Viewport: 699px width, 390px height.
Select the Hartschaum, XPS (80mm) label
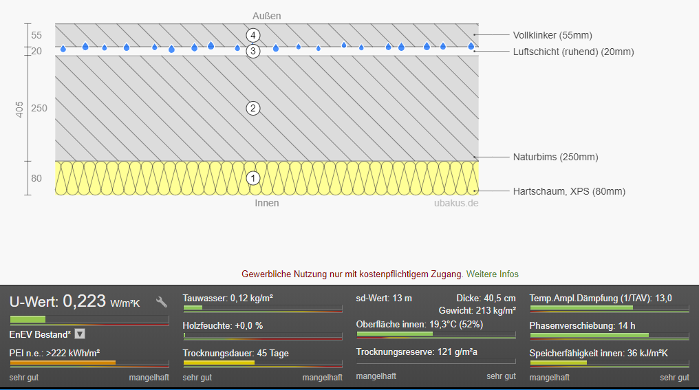[569, 191]
